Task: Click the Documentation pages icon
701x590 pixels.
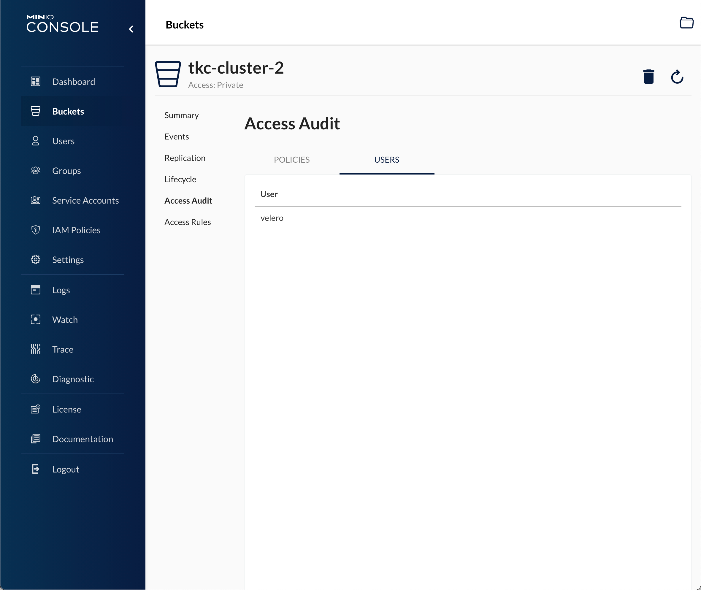Action: click(35, 438)
